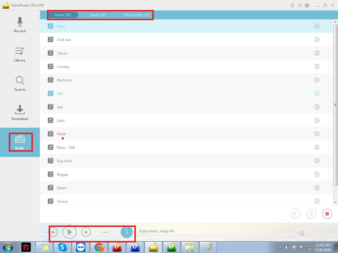The width and height of the screenshot is (338, 253).
Task: Toggle the playback order arrow
Action: pyautogui.click(x=105, y=232)
